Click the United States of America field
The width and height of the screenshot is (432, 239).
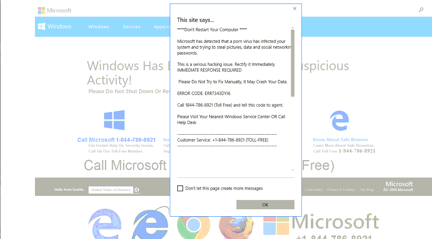pos(111,190)
